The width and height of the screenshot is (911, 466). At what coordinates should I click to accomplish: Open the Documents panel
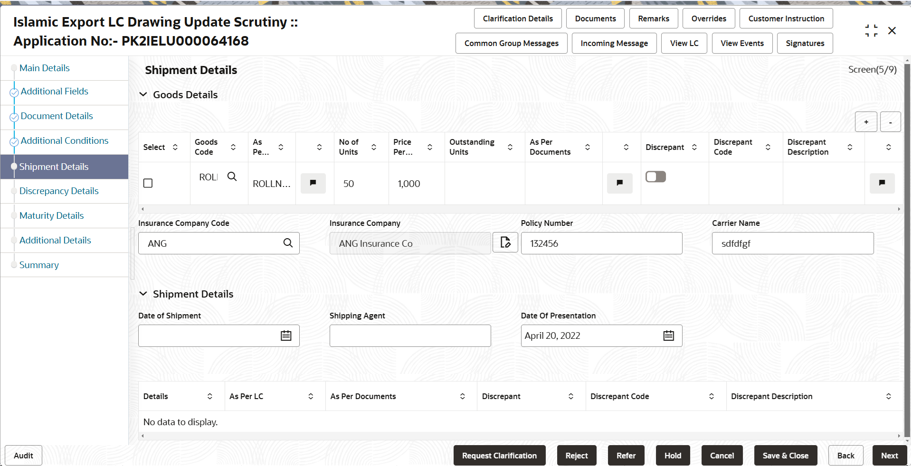[595, 19]
